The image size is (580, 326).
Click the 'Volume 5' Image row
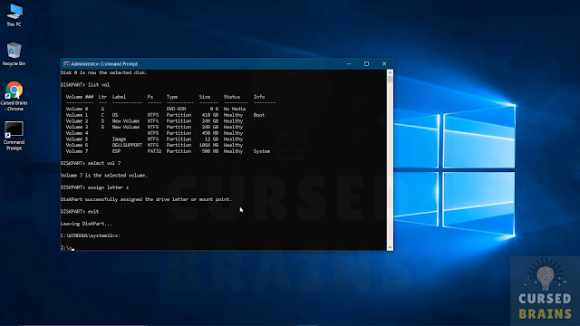[154, 139]
